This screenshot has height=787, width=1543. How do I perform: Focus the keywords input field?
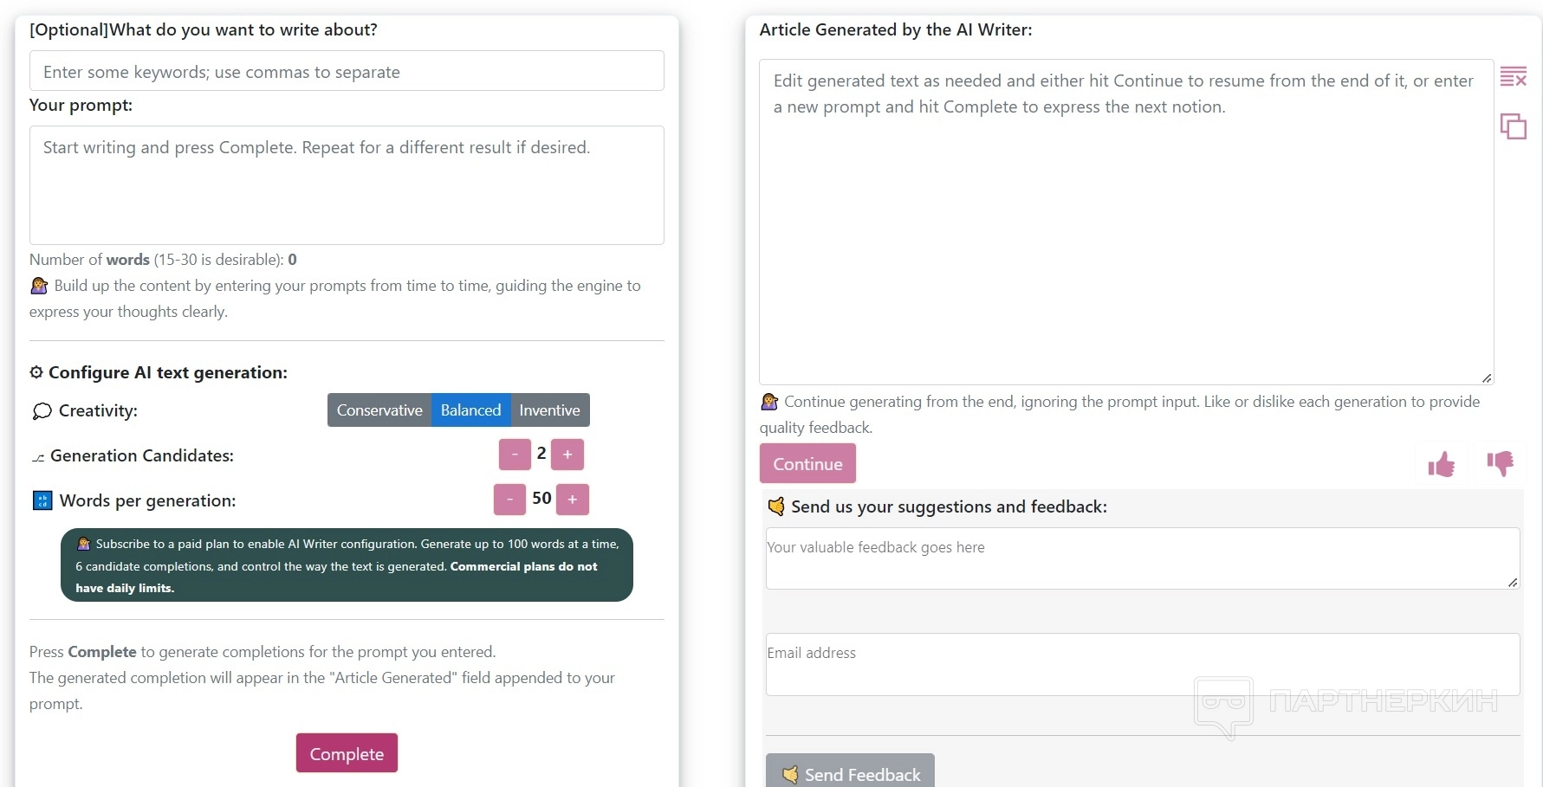click(x=347, y=71)
